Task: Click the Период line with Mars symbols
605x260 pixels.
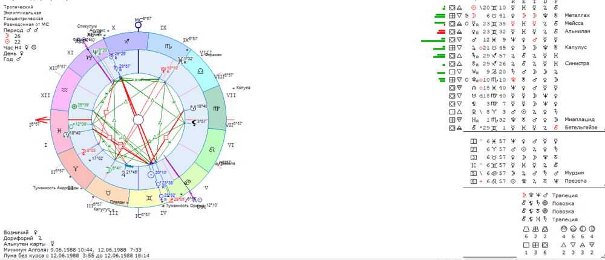Action: coord(20,30)
